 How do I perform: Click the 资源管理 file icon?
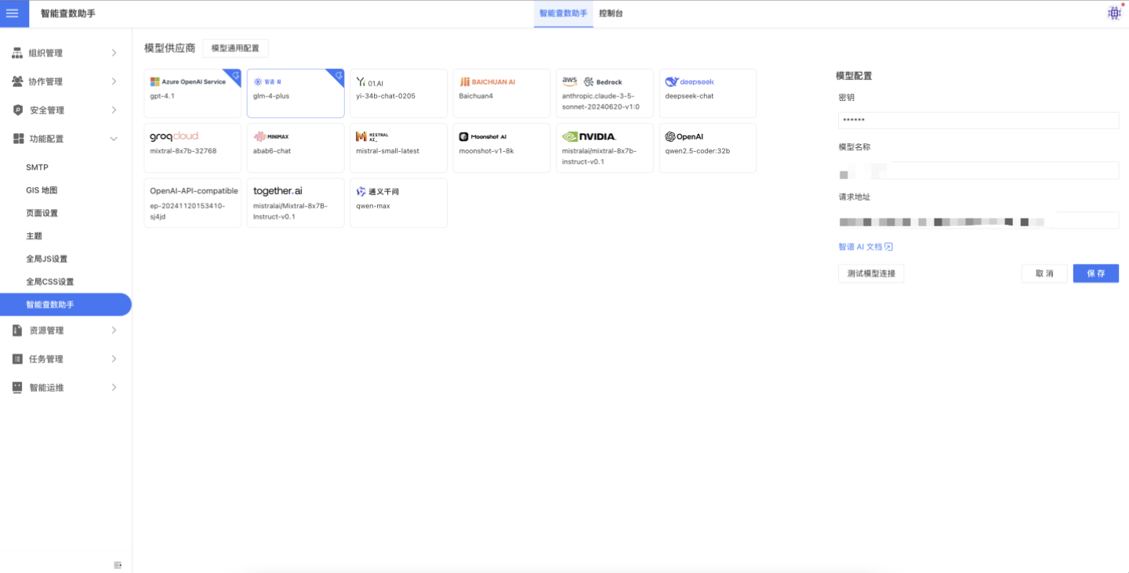(17, 330)
